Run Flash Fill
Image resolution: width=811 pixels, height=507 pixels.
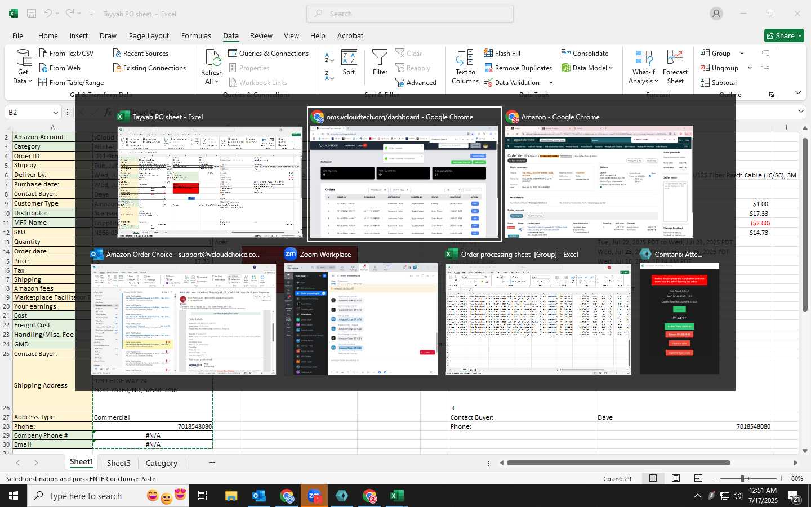coord(502,54)
